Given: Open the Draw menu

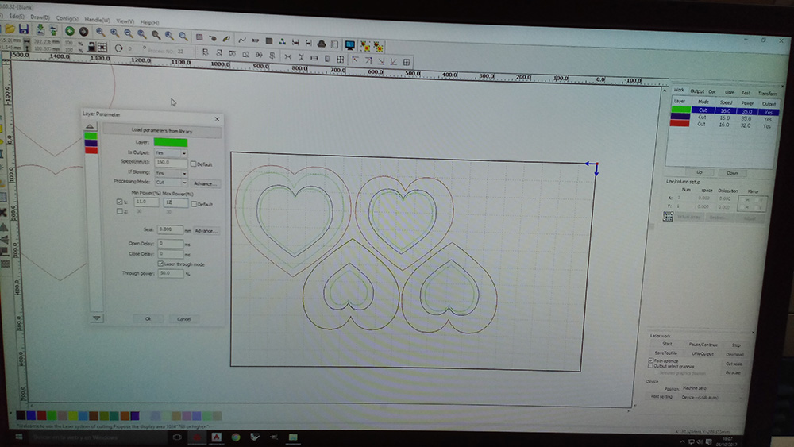Looking at the screenshot, I should (x=40, y=17).
